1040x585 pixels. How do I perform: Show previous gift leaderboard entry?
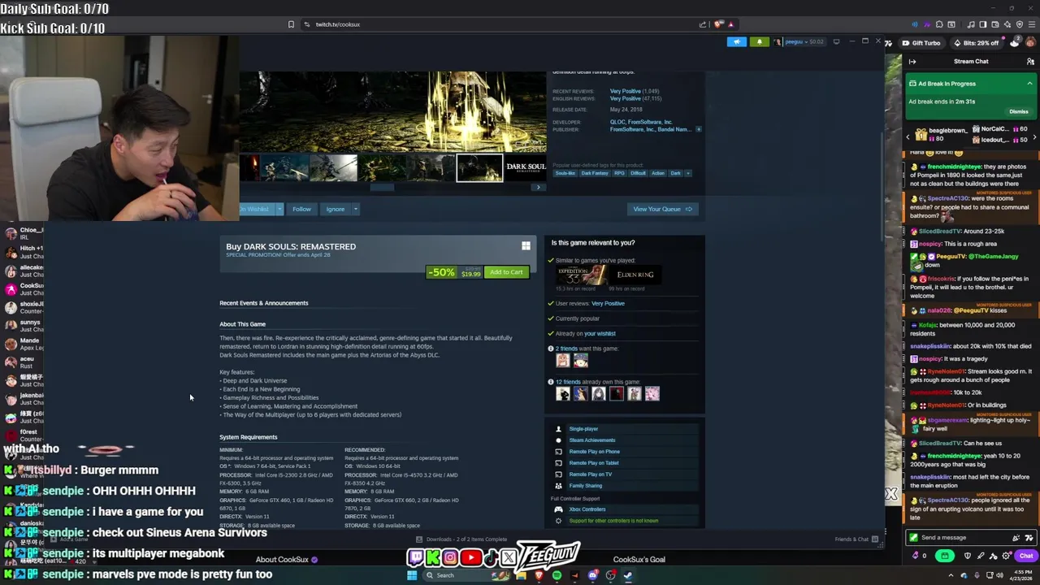coord(908,136)
